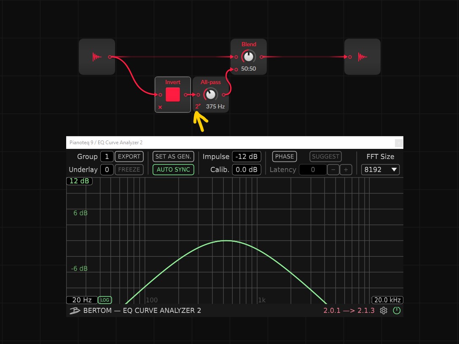Click the All-pass node title
This screenshot has height=344, width=459.
pos(210,82)
